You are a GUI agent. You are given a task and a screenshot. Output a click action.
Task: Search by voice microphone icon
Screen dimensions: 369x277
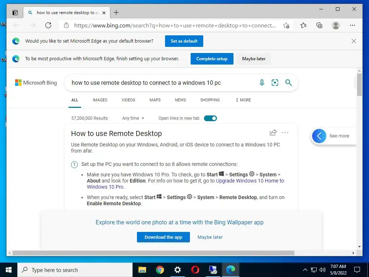point(262,83)
